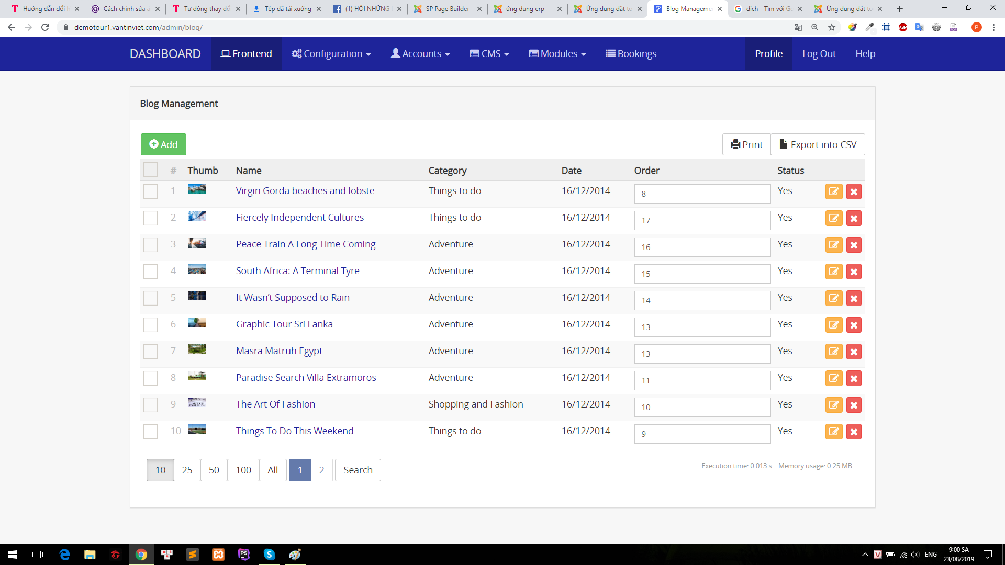Open the browser zoom magnifier icon
Screen dimensions: 1005x565
(815, 27)
